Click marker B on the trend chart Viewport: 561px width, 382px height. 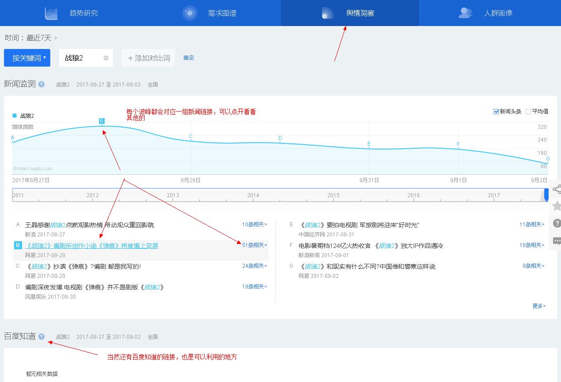pos(102,120)
